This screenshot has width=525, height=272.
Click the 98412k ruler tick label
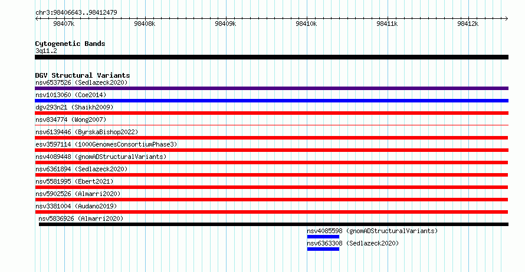[x=468, y=24]
